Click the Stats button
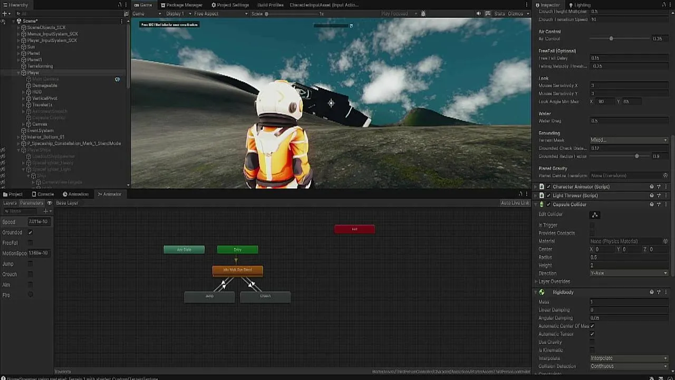The height and width of the screenshot is (380, 675). pos(499,14)
